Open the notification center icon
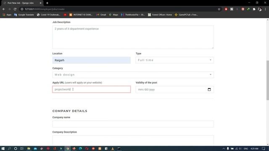 pyautogui.click(x=264, y=148)
